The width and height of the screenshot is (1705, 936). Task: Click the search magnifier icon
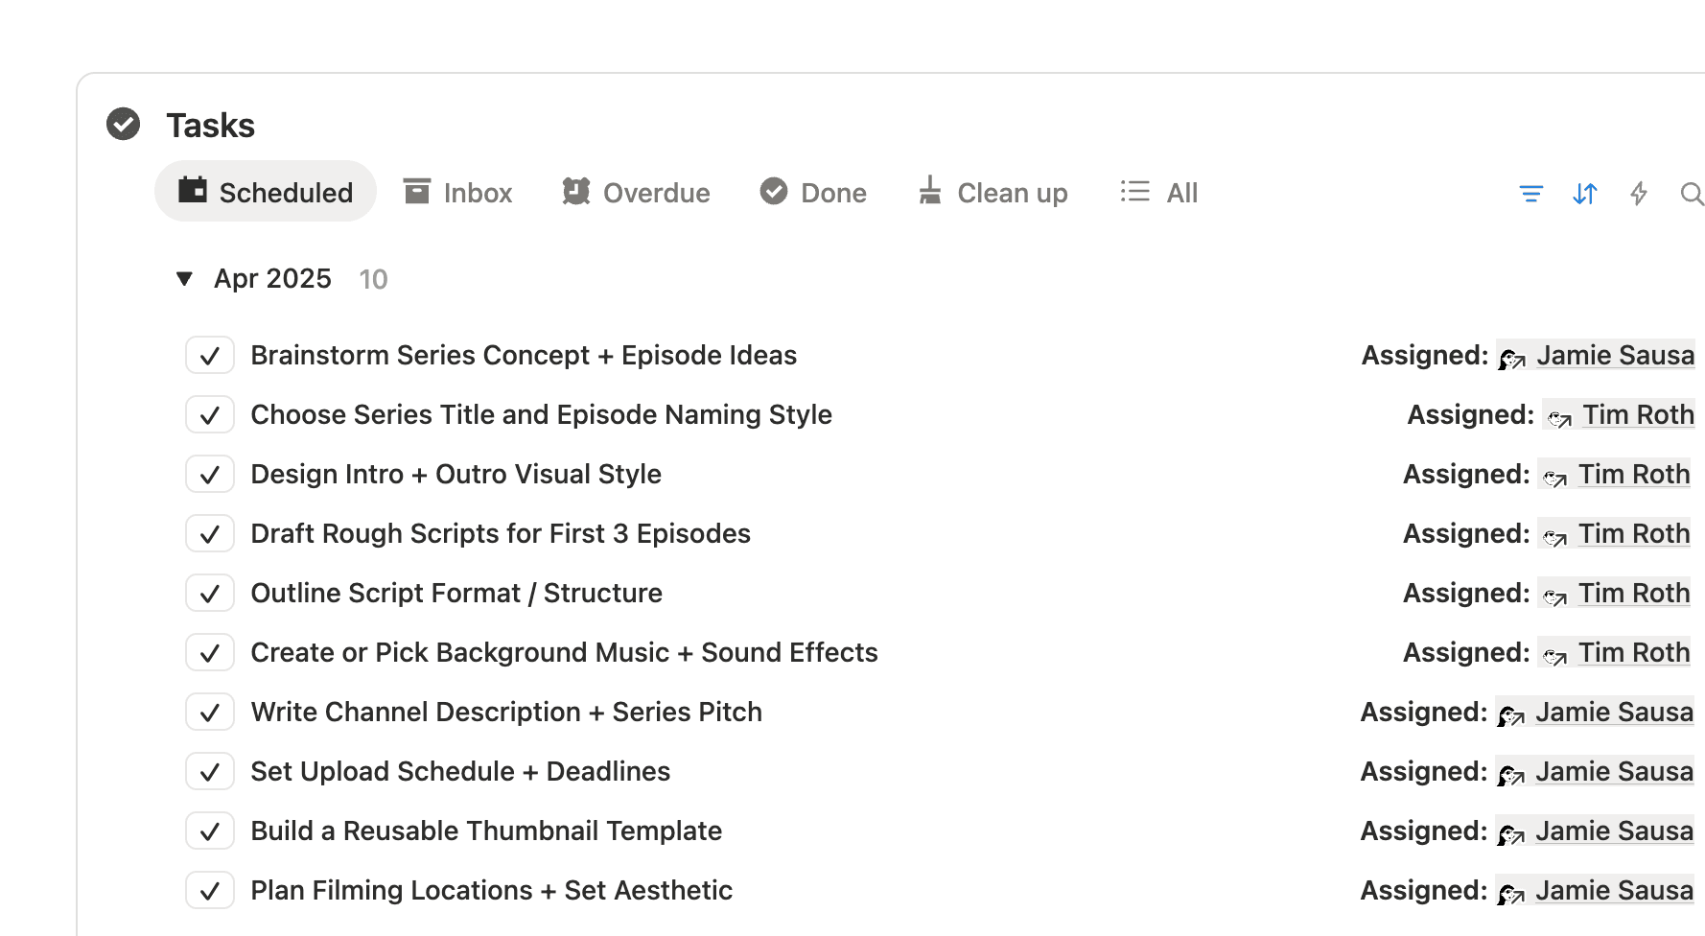pyautogui.click(x=1692, y=194)
